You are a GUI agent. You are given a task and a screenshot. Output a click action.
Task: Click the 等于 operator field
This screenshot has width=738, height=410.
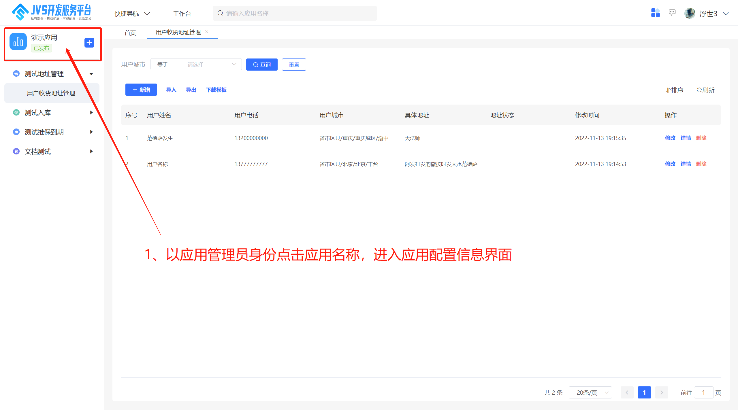(166, 64)
